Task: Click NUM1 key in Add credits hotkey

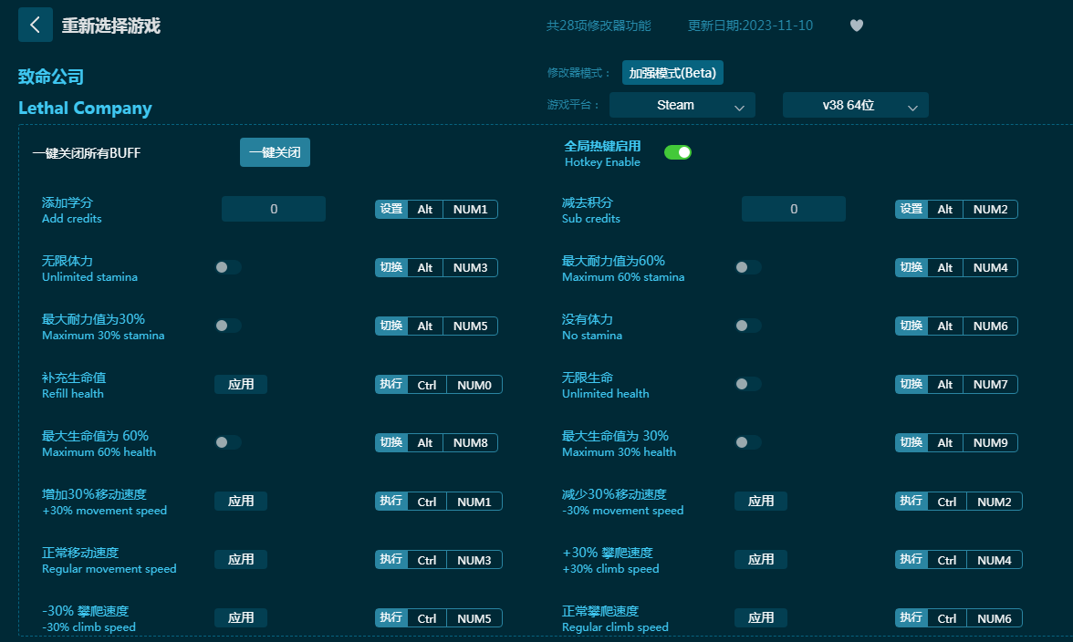Action: [470, 209]
